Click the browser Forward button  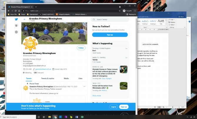[x=12, y=11]
